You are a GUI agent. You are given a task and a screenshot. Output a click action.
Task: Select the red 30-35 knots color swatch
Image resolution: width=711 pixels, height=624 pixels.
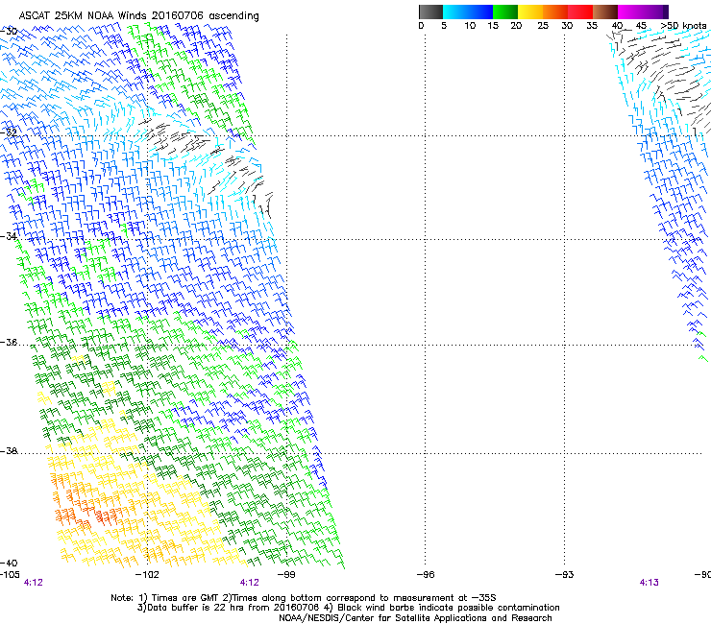point(580,12)
